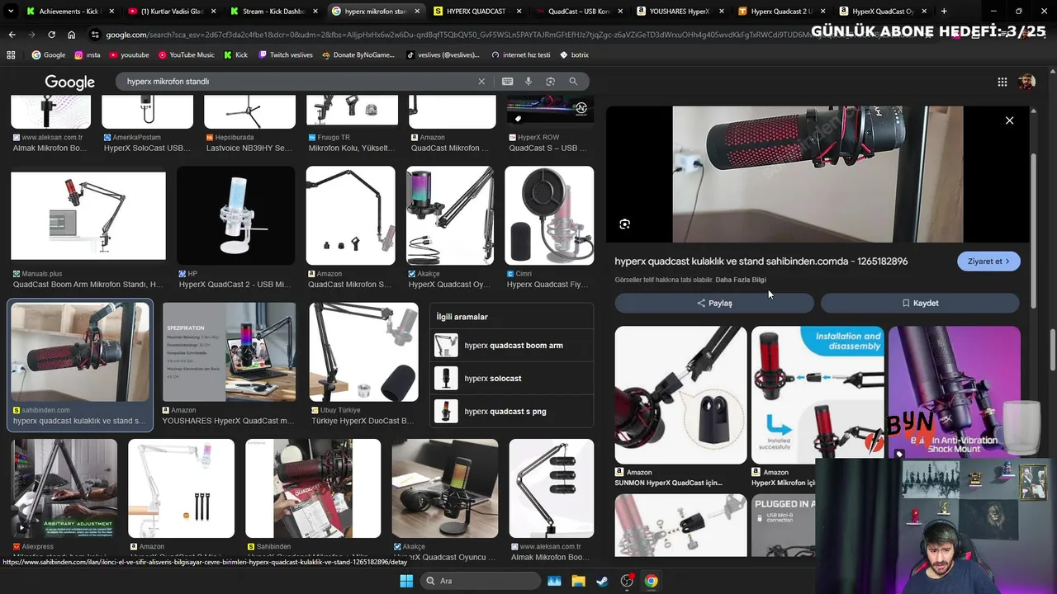
Task: Open the taskbar widget chart icon
Action: click(554, 581)
